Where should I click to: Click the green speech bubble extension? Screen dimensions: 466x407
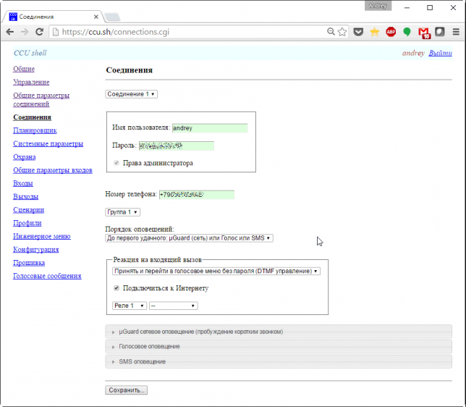point(407,32)
